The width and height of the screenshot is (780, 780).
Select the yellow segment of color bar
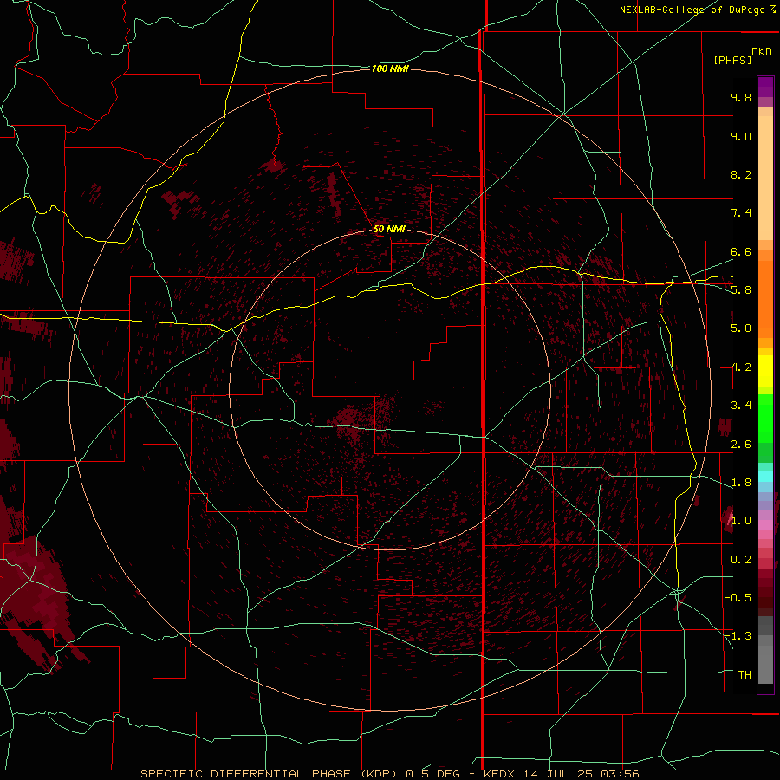click(765, 371)
